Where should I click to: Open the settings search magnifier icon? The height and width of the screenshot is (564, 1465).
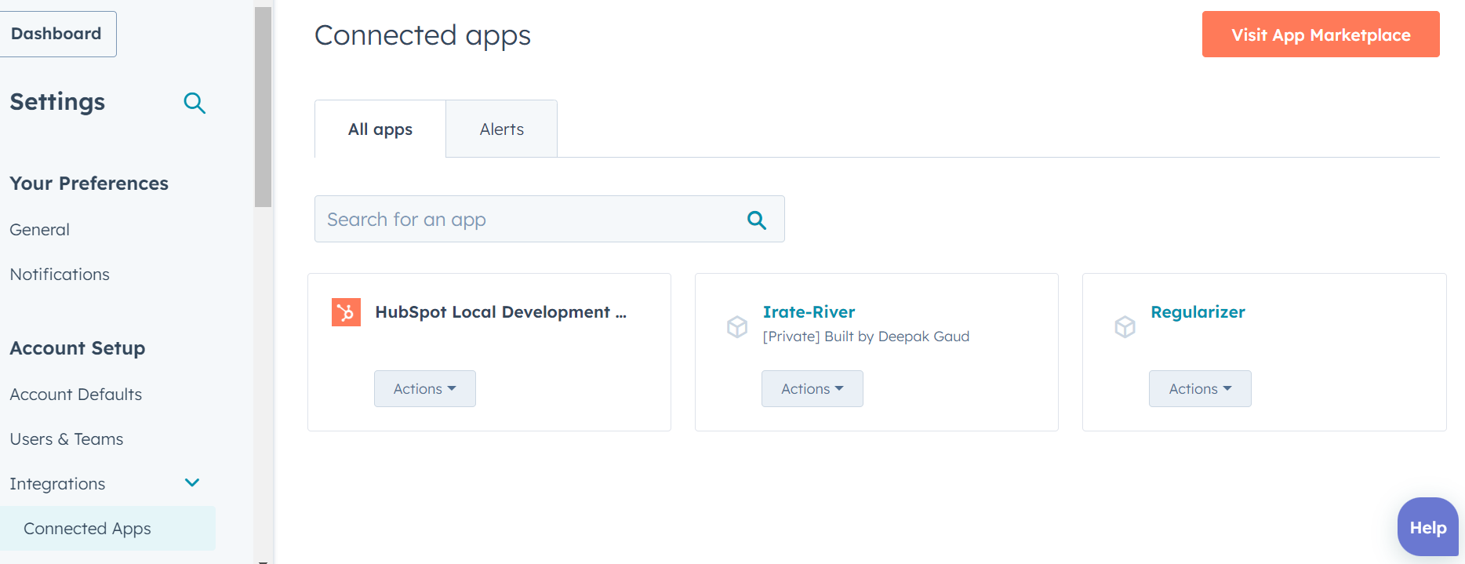(x=194, y=103)
